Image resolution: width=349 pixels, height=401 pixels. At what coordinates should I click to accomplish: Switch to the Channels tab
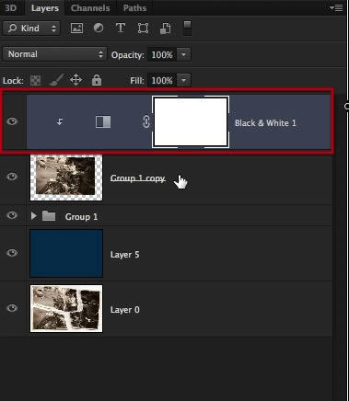90,8
